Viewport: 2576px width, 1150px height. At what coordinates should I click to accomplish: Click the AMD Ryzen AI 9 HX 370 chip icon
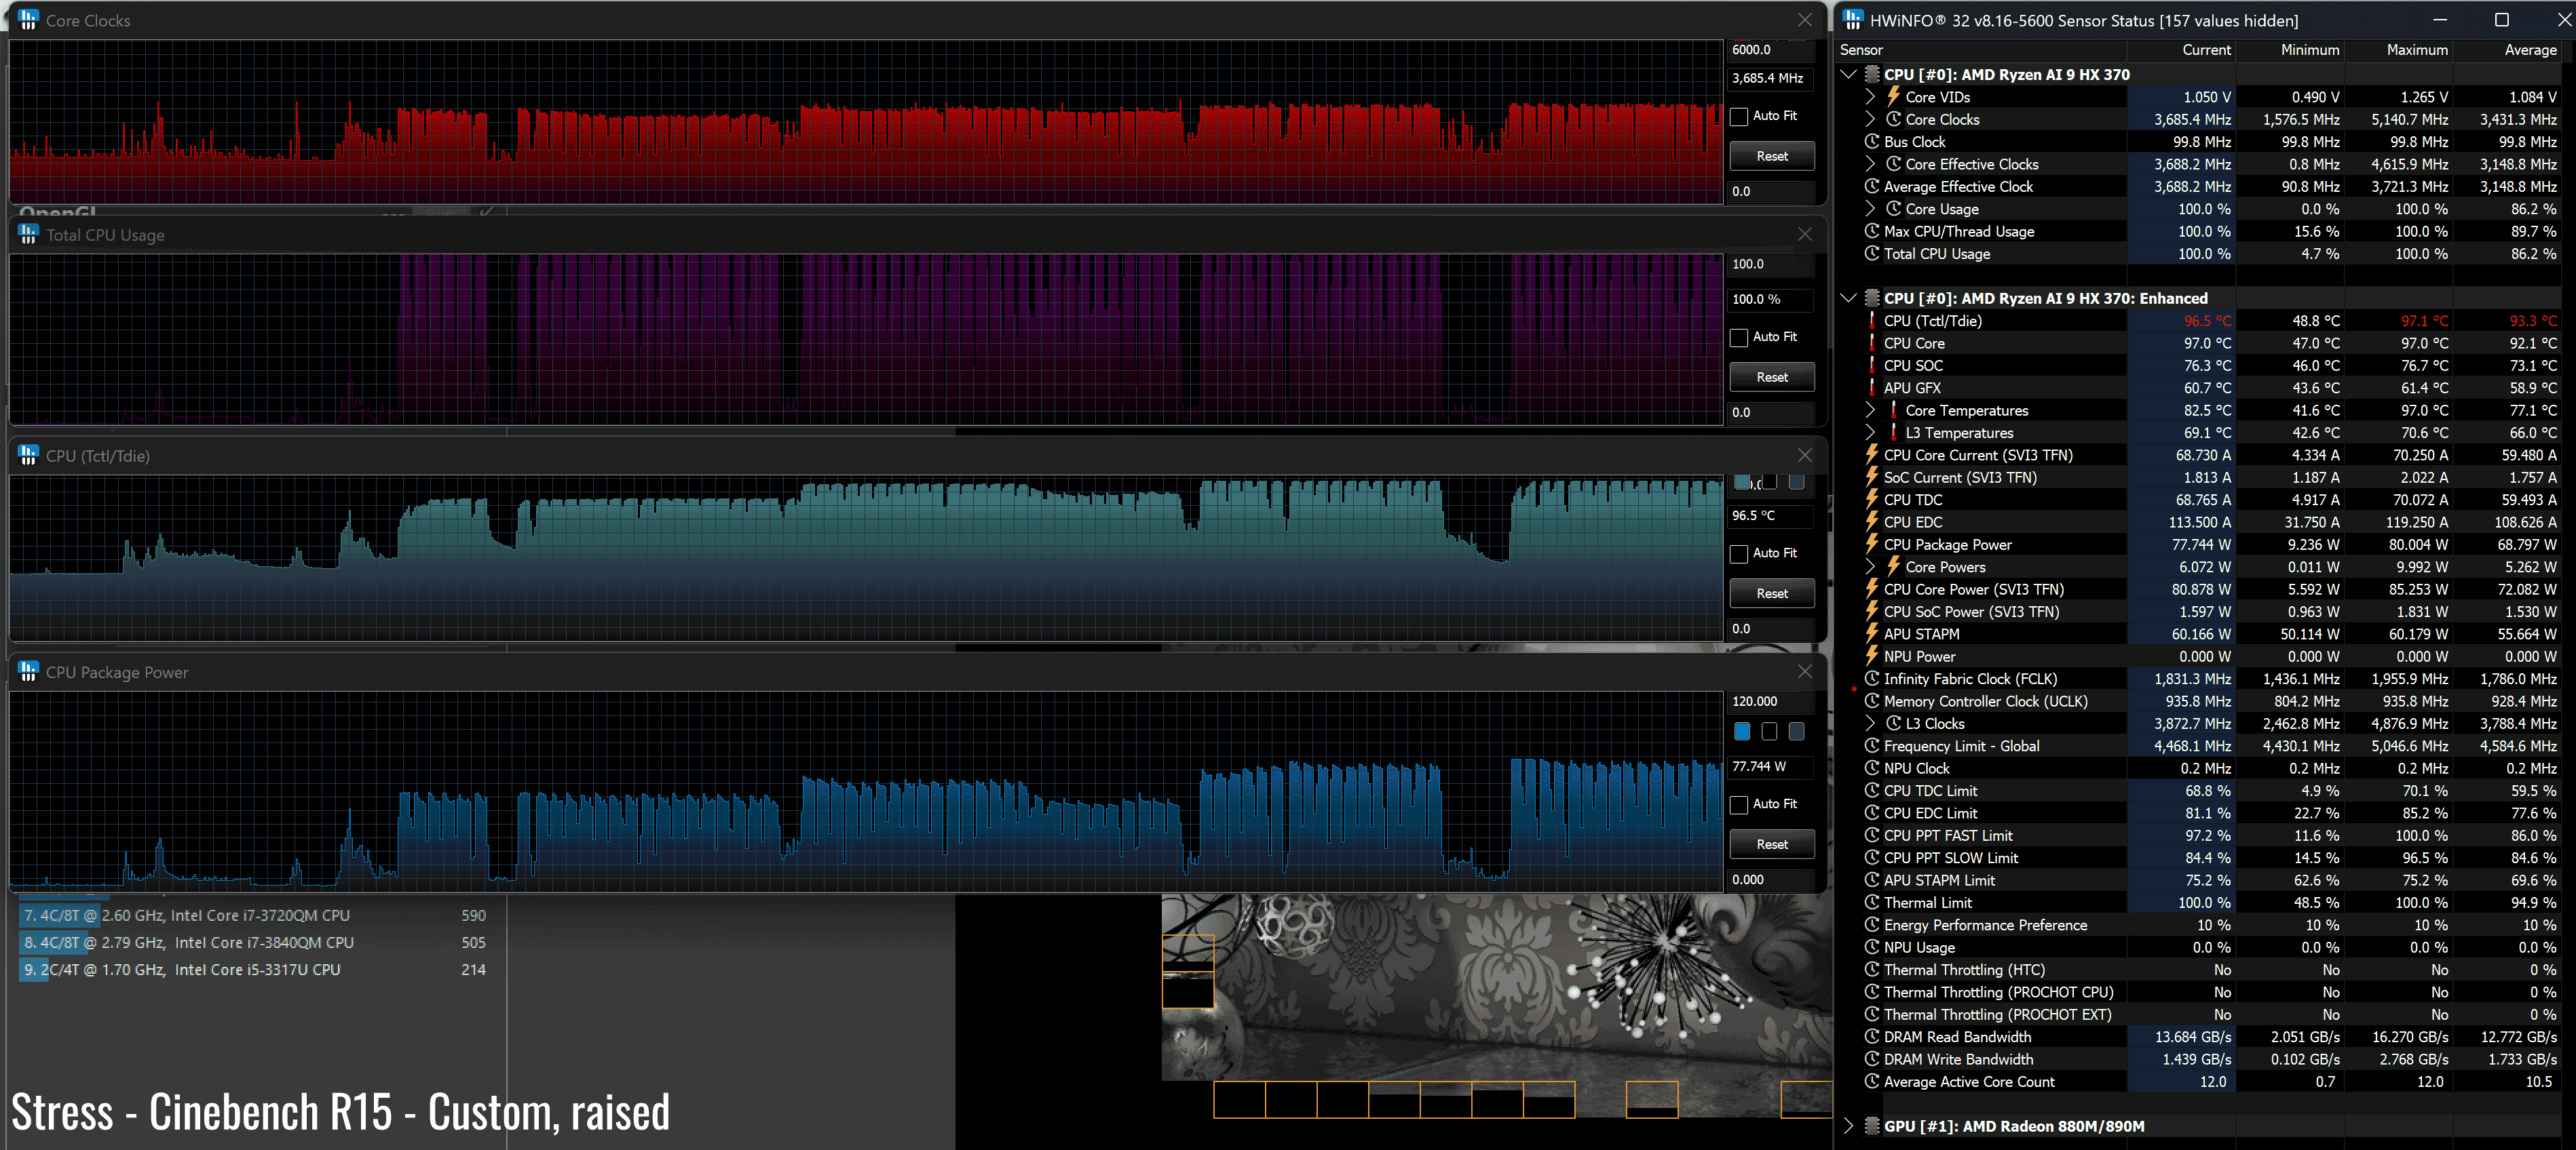click(1872, 74)
